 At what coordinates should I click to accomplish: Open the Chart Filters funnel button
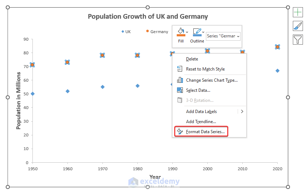298,39
